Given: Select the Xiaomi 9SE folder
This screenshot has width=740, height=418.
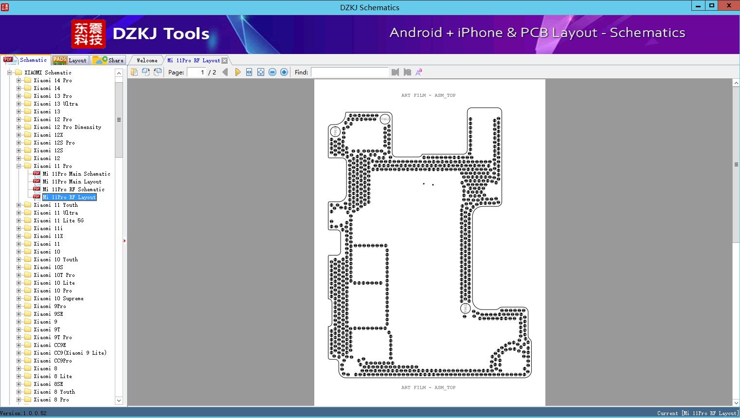Looking at the screenshot, I should (48, 314).
